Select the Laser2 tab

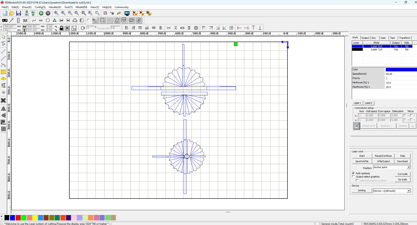click(369, 103)
